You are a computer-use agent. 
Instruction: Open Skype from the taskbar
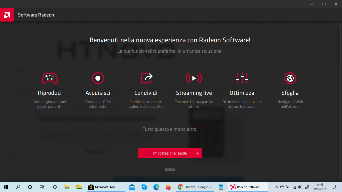144,187
